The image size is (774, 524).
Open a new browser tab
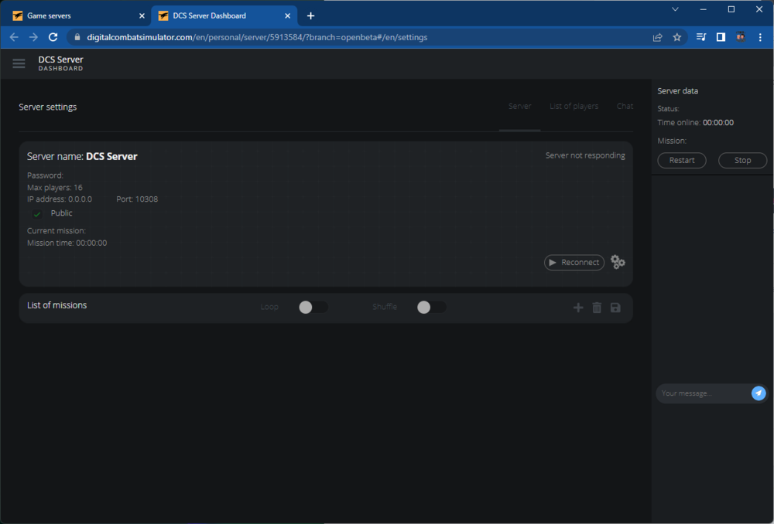310,15
